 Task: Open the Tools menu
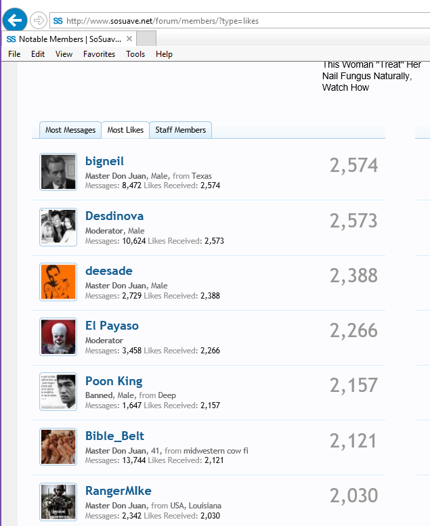pyautogui.click(x=135, y=54)
